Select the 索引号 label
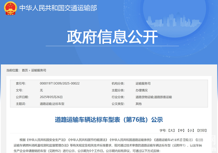Image resolution: width=218 pixels, height=153 pixels. click(x=21, y=84)
